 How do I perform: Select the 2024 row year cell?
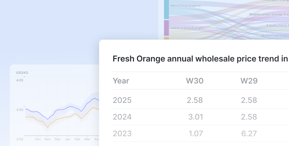click(122, 117)
